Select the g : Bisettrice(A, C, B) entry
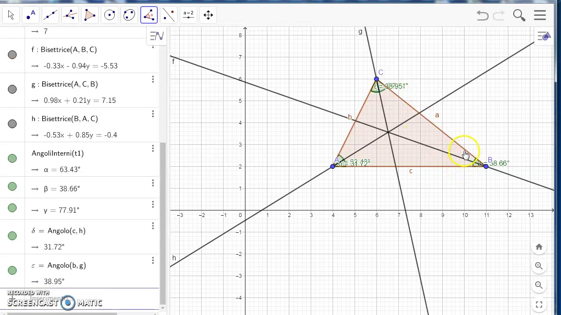Viewport: 561px width, 315px height. pyautogui.click(x=64, y=84)
